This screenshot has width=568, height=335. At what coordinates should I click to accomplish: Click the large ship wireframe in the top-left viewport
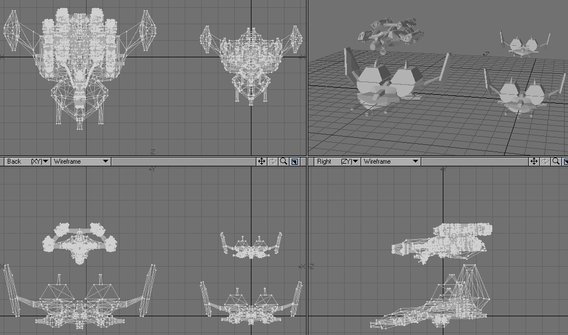click(79, 61)
